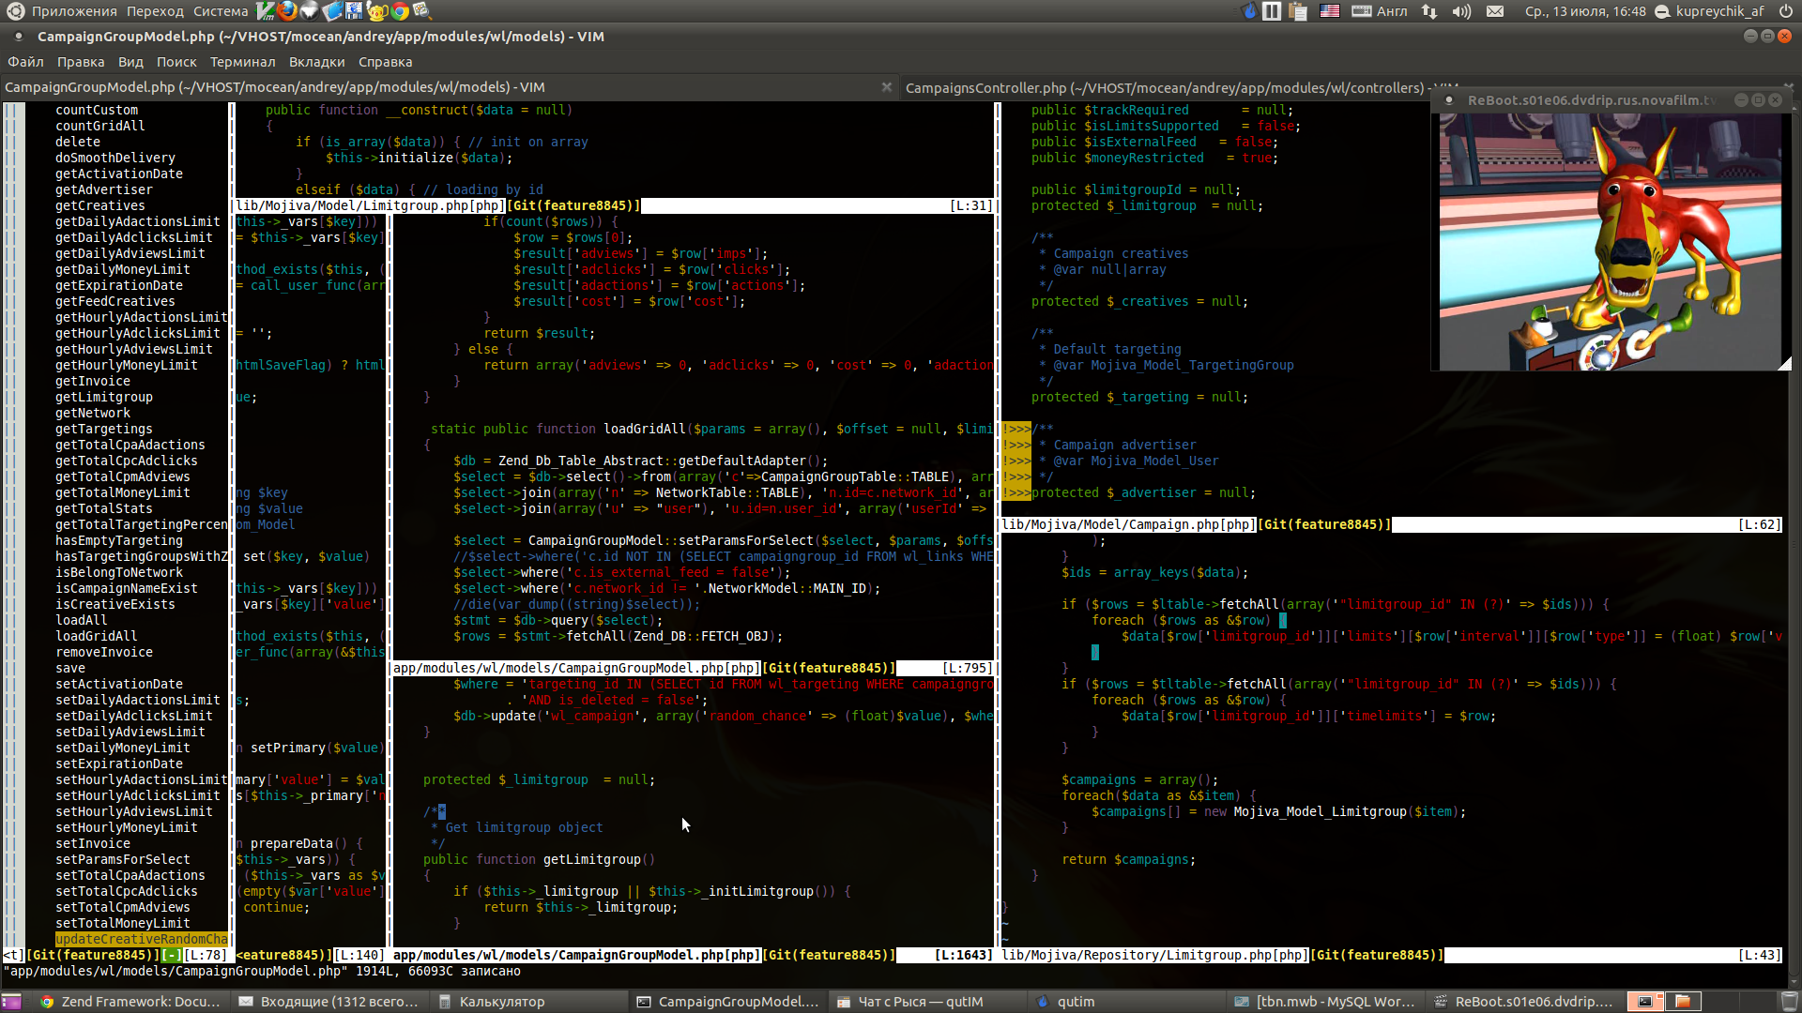This screenshot has height=1013, width=1802.
Task: Open the sound volume indicator
Action: [1461, 11]
